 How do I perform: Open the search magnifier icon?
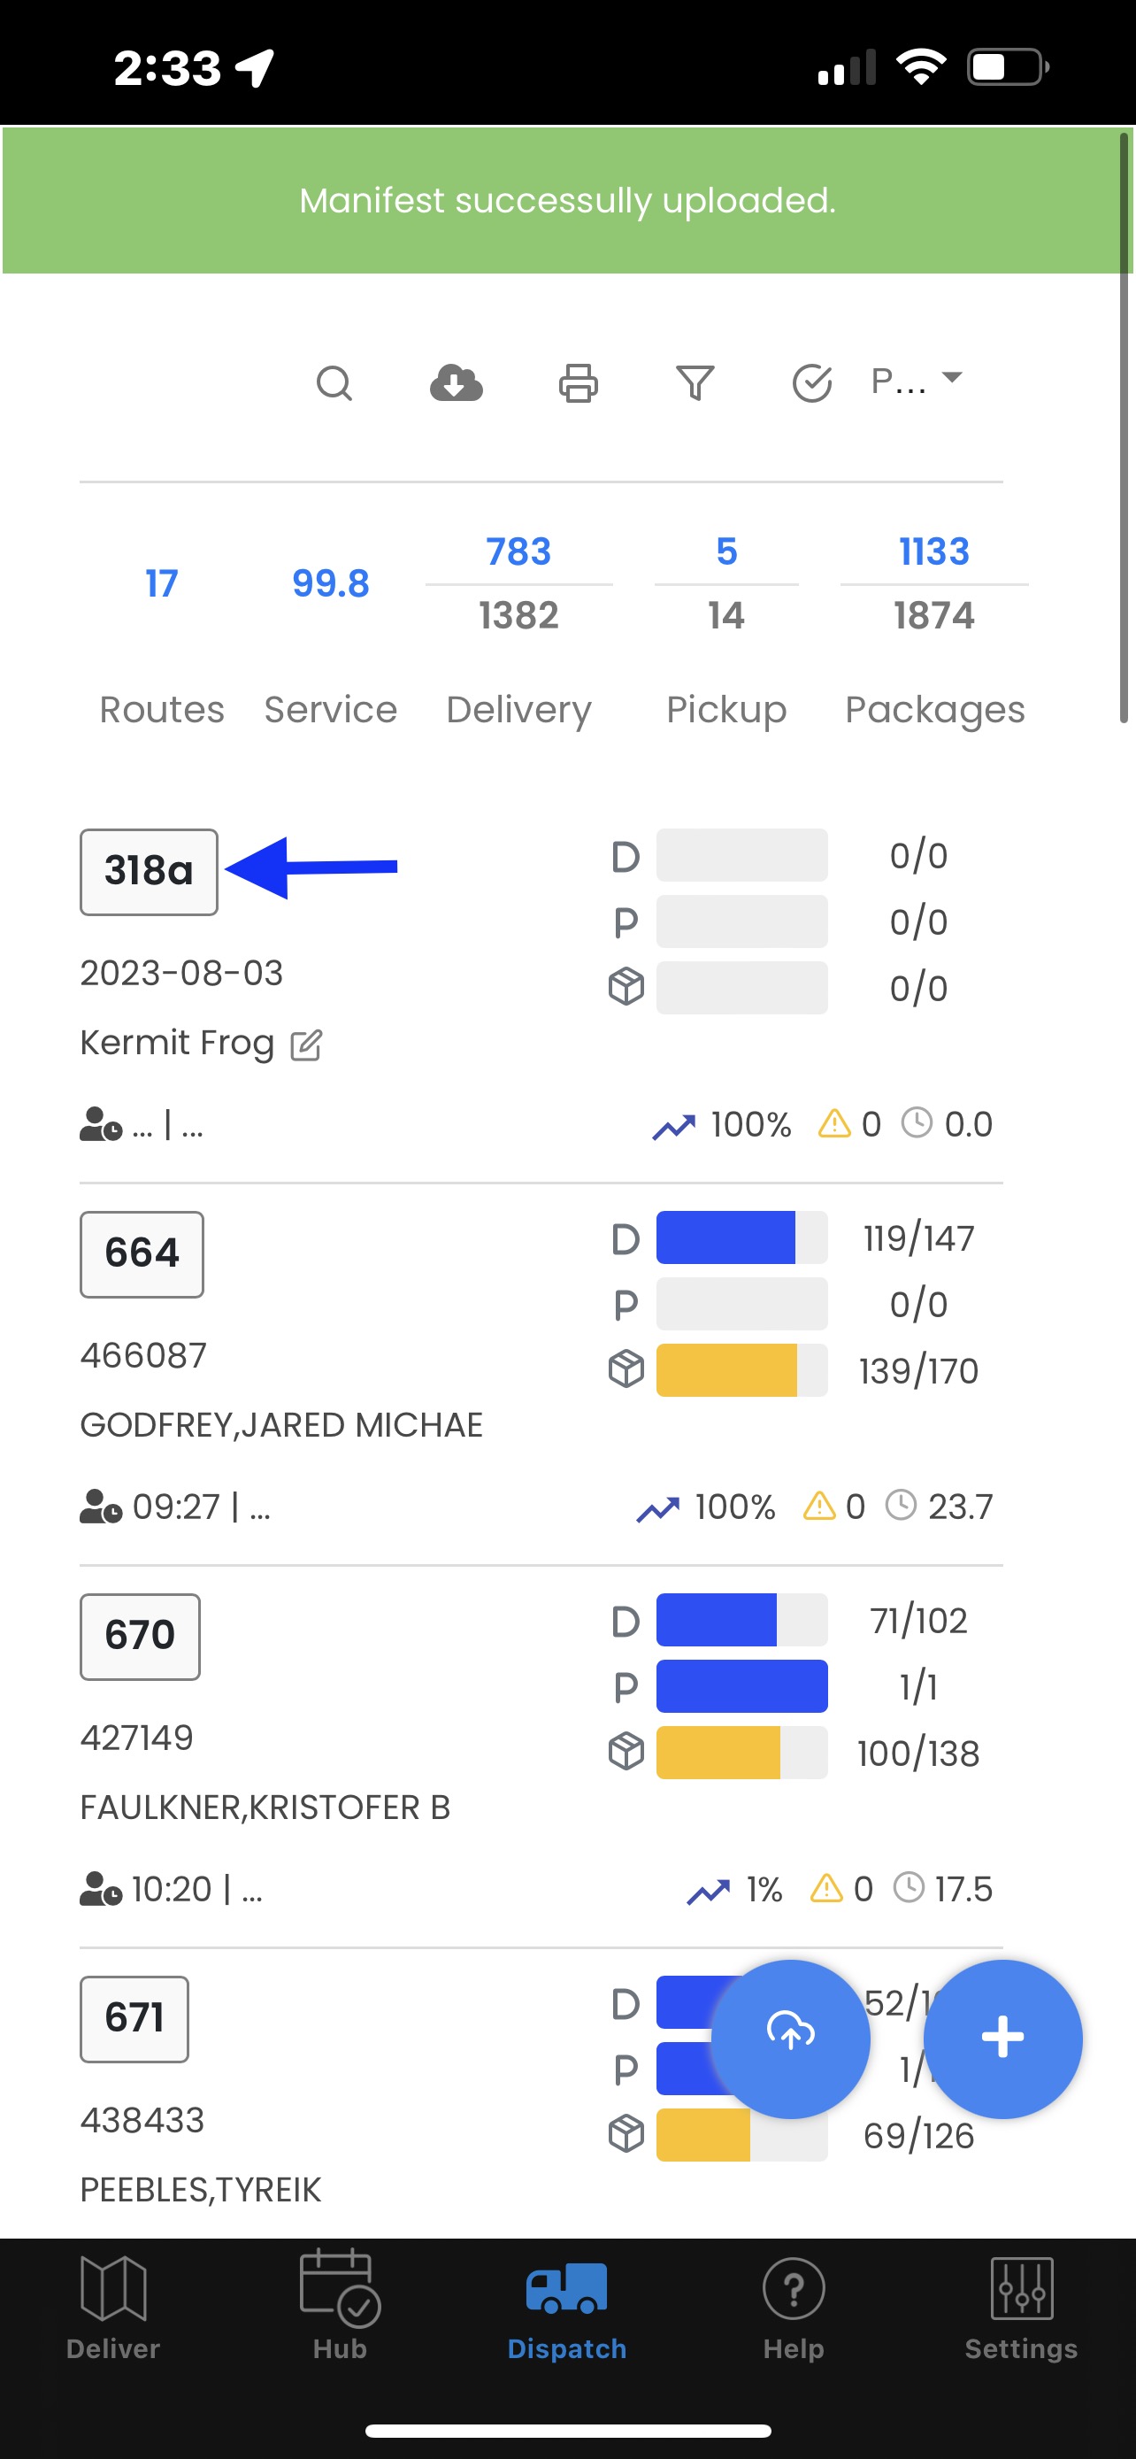(x=334, y=384)
